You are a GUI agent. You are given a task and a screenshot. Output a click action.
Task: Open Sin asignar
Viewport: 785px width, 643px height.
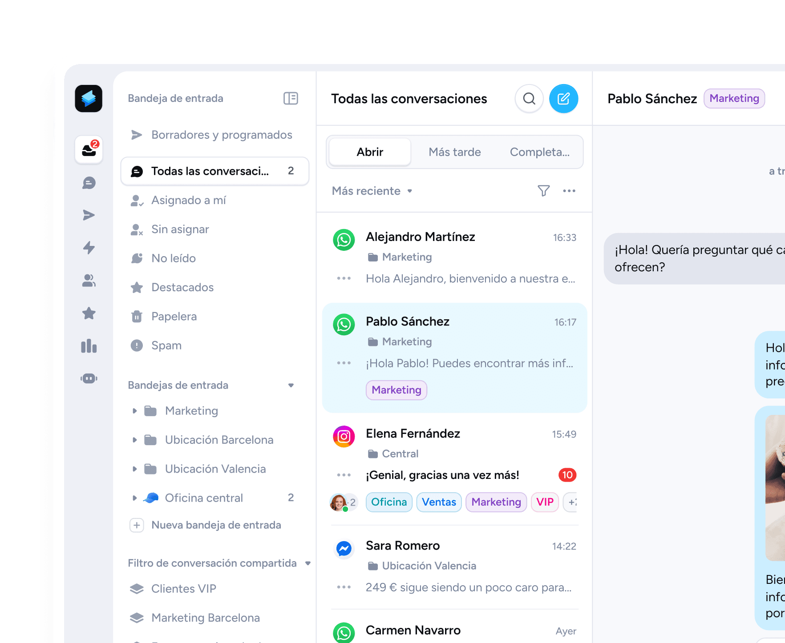(x=214, y=229)
